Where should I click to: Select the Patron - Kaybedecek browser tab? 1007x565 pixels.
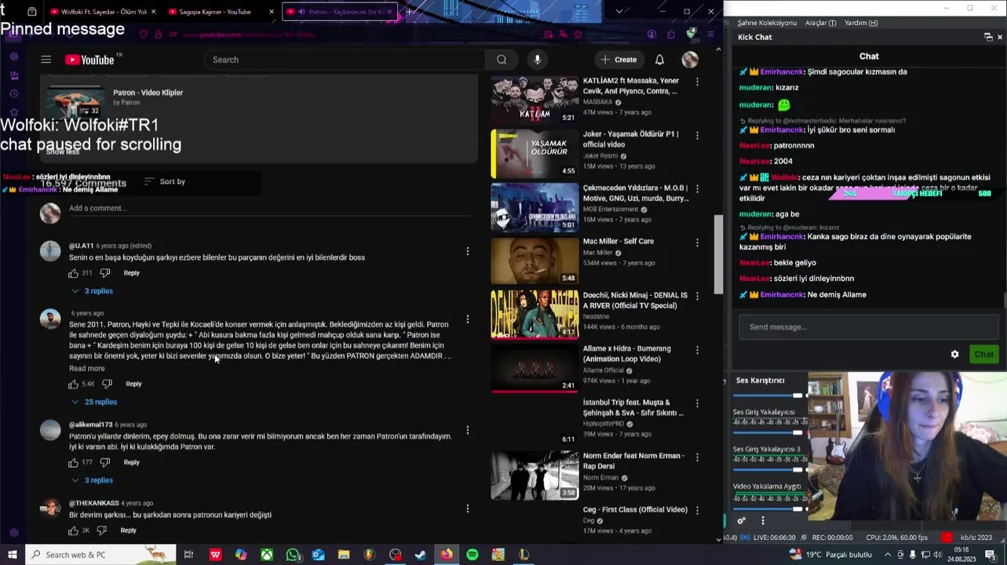tap(339, 12)
